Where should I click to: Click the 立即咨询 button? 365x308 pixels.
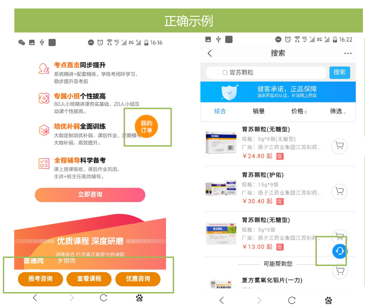(x=90, y=195)
